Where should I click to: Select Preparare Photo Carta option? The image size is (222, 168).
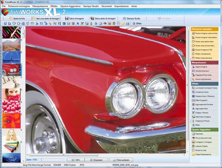click(205, 75)
